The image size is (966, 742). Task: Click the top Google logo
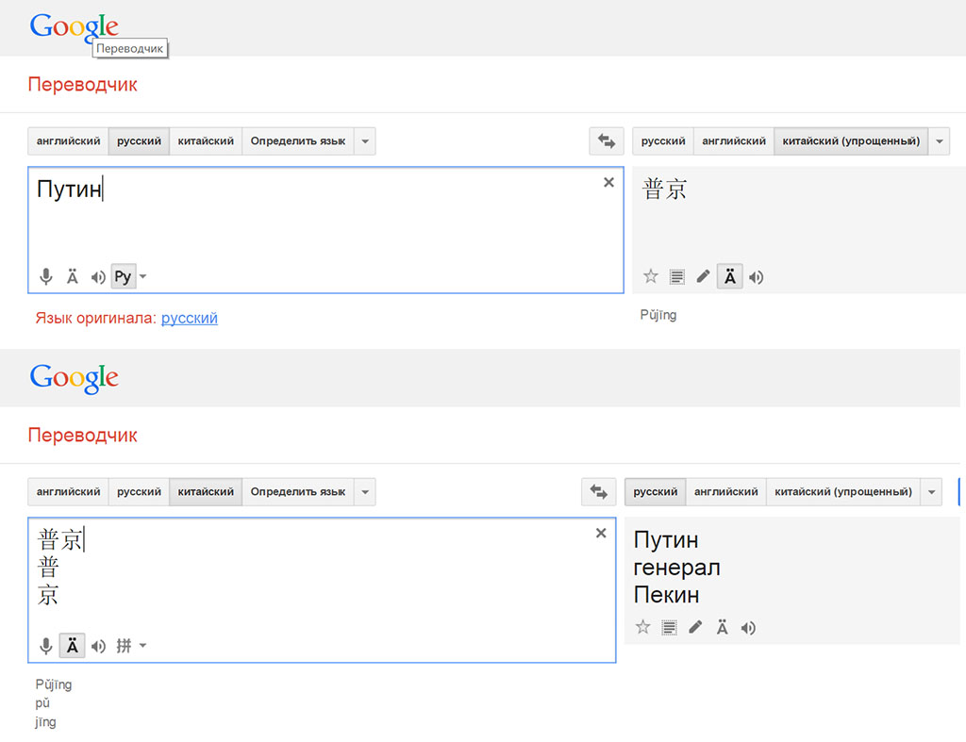[74, 27]
